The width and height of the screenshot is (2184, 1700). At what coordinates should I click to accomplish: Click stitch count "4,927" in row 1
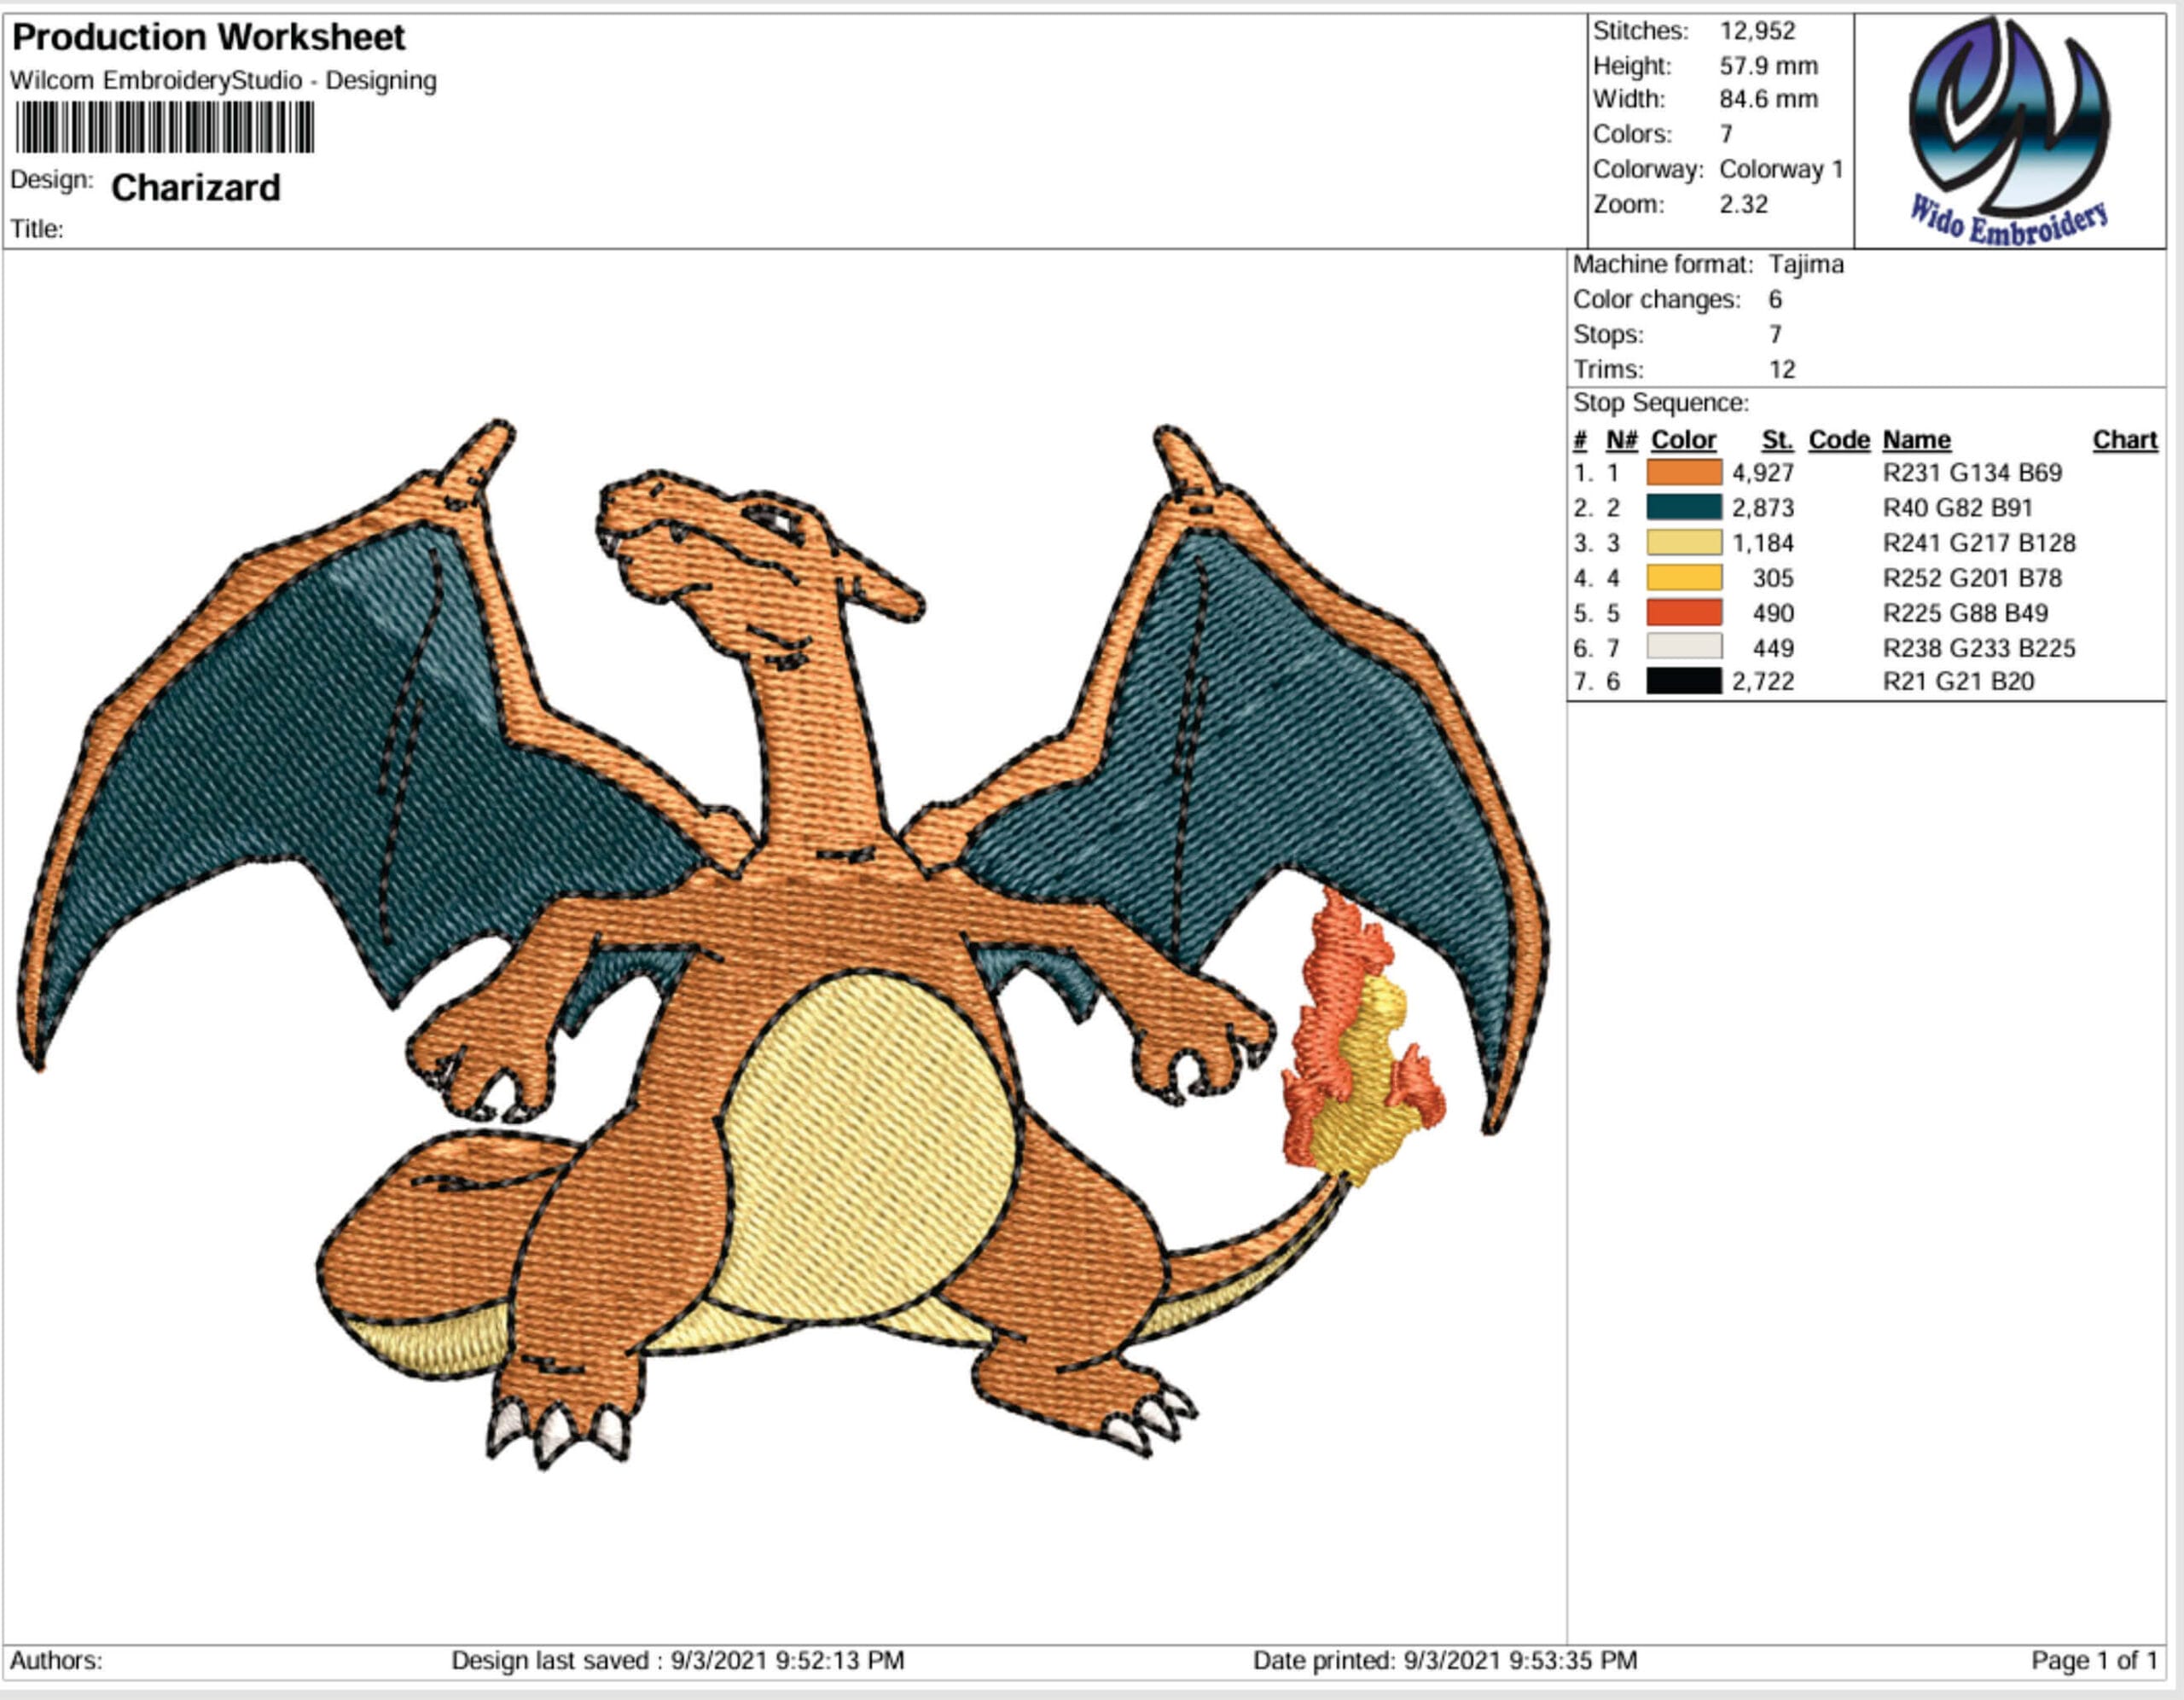pyautogui.click(x=1763, y=472)
